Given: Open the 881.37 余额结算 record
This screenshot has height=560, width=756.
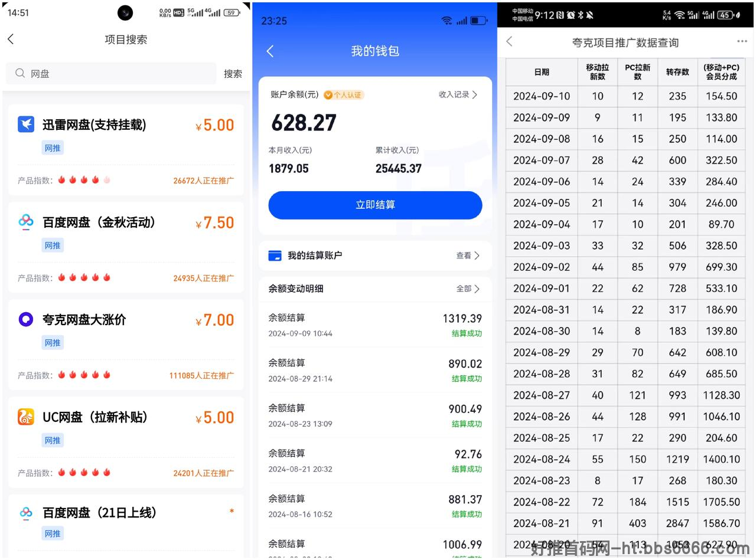Looking at the screenshot, I should [375, 506].
